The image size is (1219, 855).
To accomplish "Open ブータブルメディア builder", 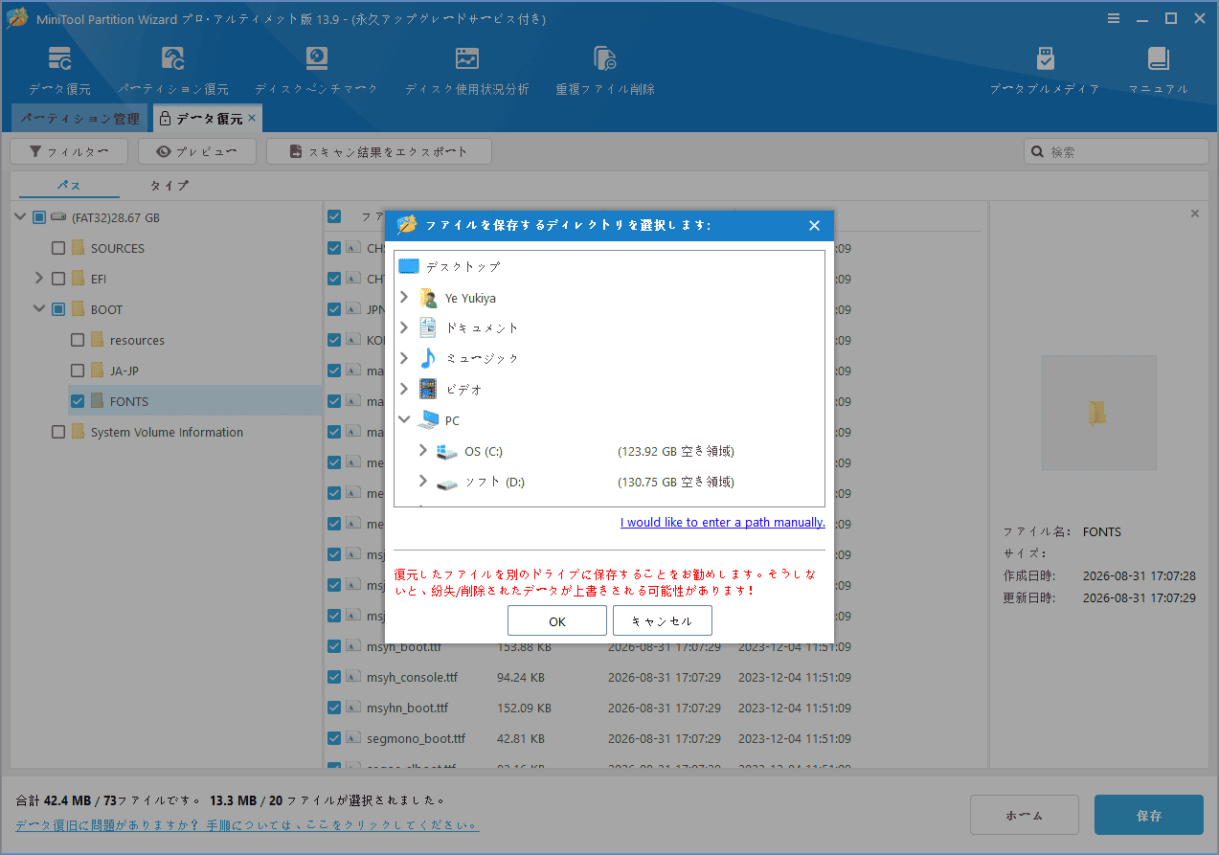I will [1045, 71].
